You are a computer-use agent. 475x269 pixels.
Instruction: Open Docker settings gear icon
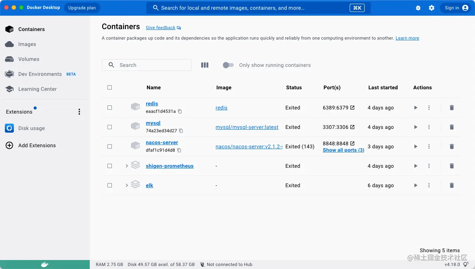pos(432,8)
